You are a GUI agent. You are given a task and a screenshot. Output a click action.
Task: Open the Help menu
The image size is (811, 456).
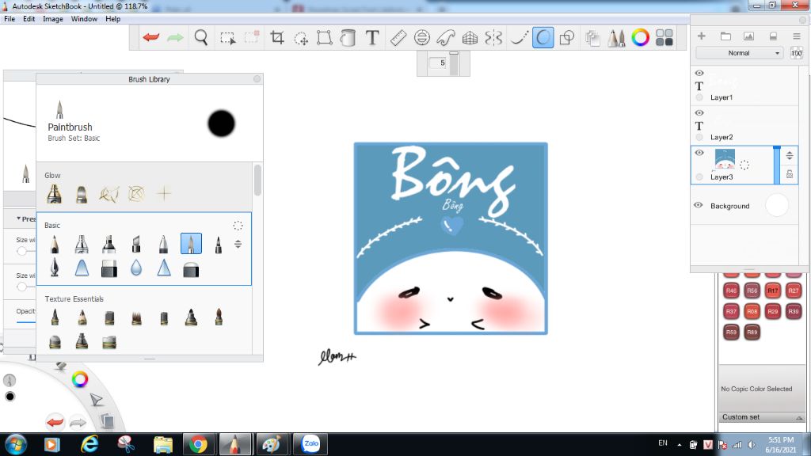112,19
